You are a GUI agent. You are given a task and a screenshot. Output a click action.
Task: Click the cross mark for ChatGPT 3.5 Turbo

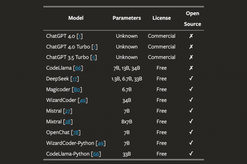[x=191, y=57]
